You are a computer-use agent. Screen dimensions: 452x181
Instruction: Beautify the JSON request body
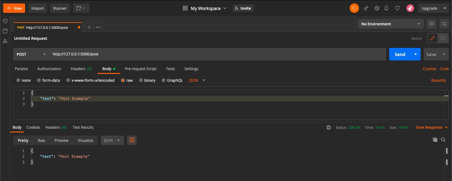click(438, 80)
